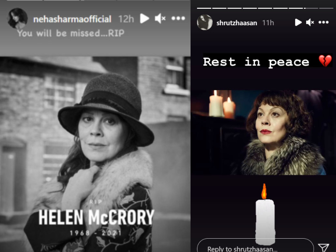Viewport: 336px width, 252px height.
Task: Play the shrutzhaasan story
Action: (x=298, y=22)
